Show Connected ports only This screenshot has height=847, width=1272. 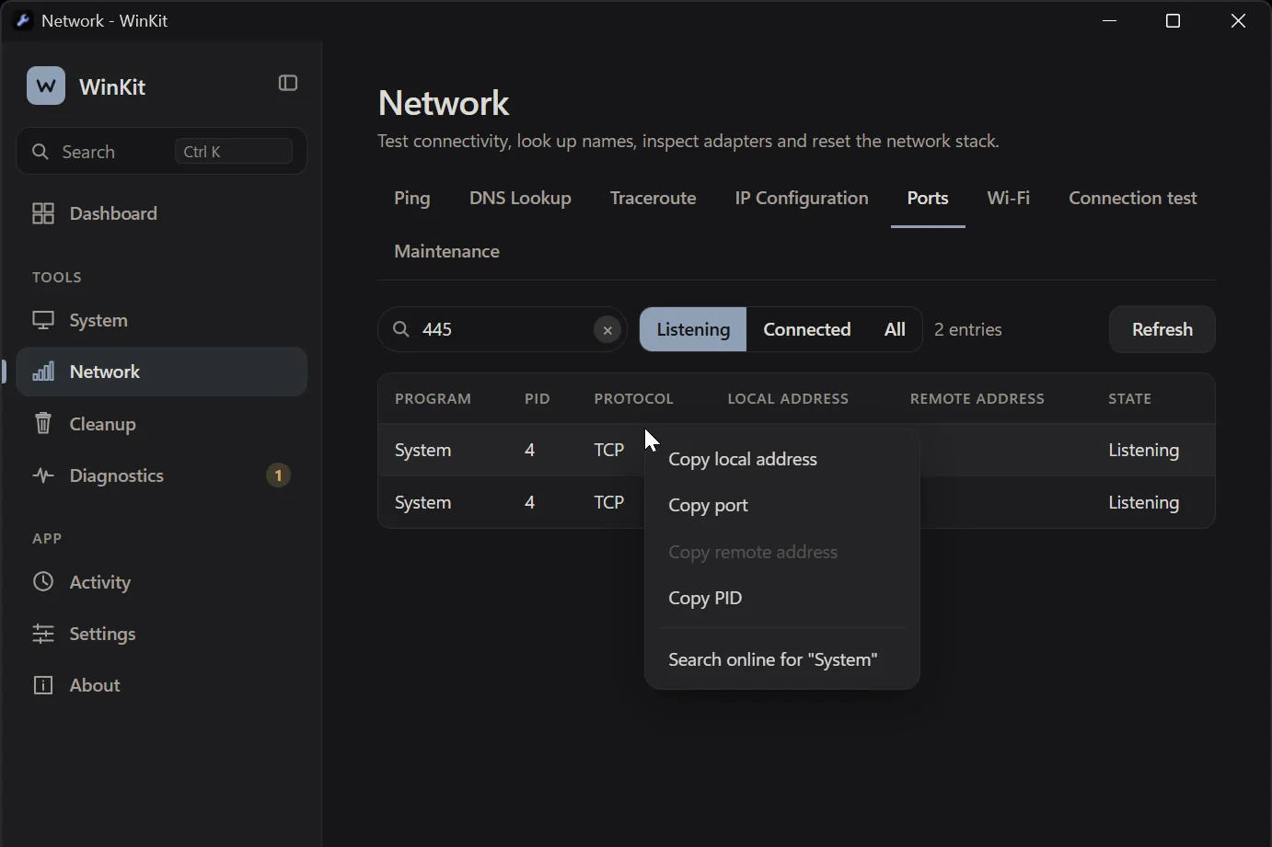(x=807, y=329)
